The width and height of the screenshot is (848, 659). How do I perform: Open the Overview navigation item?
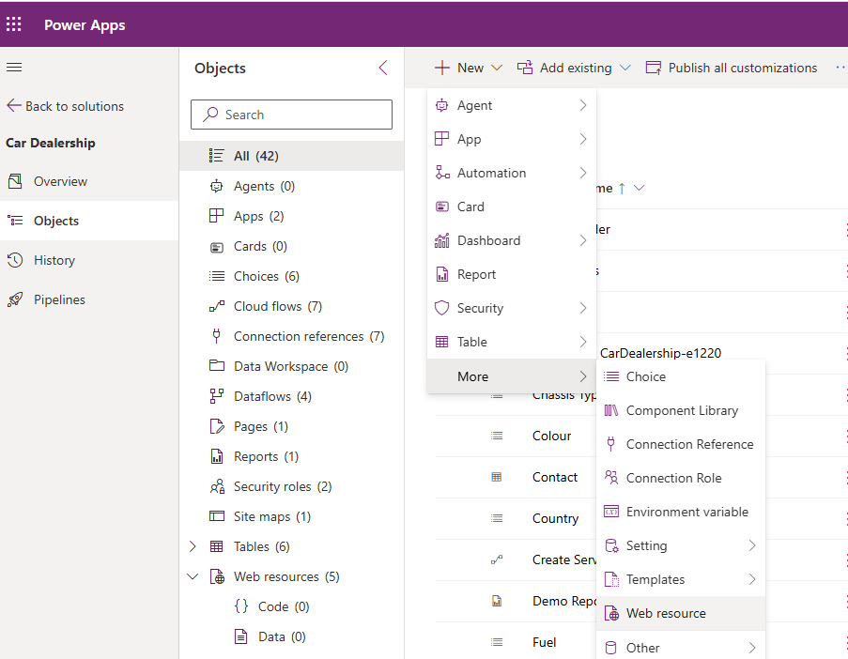tap(60, 181)
